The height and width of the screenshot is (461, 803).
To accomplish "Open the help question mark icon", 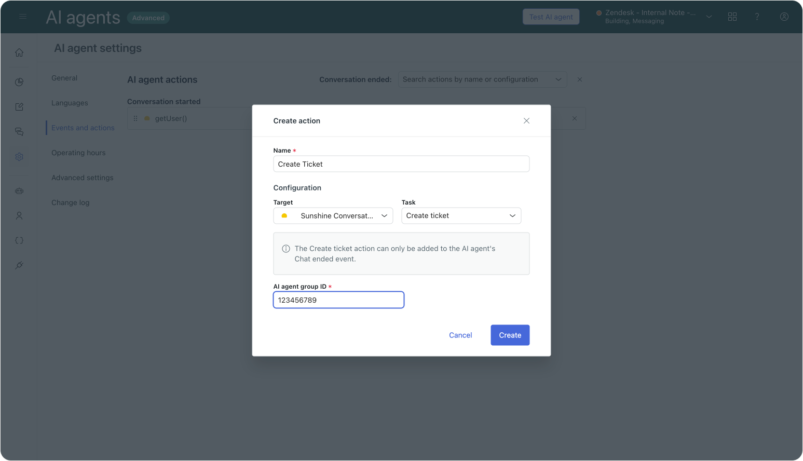I will tap(757, 17).
